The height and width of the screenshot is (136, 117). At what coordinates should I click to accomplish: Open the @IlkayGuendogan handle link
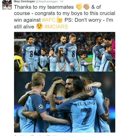pyautogui.click(x=47, y=1)
